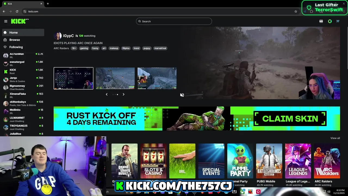Select the trend tag
Screen dimensions: 348x196
(136, 48)
